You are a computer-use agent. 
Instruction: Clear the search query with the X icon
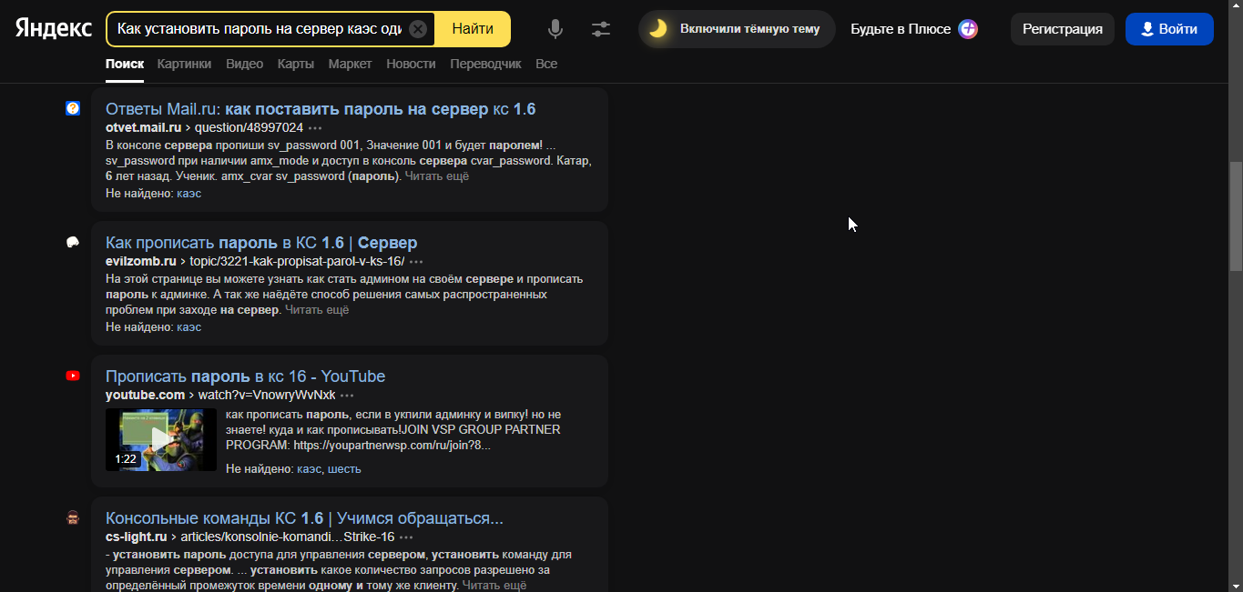tap(418, 29)
